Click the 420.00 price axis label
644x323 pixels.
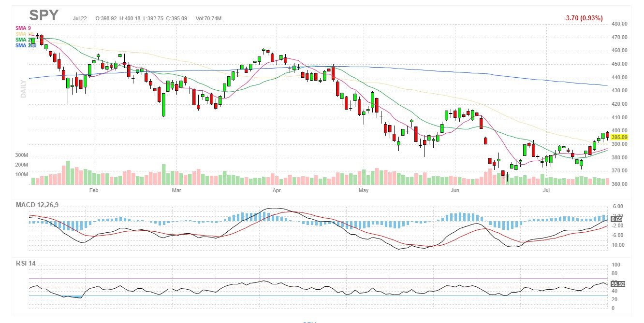click(619, 104)
